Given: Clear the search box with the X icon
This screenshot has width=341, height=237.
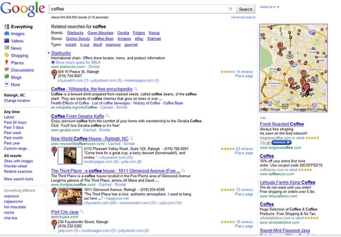Looking at the screenshot, I should [x=230, y=9].
